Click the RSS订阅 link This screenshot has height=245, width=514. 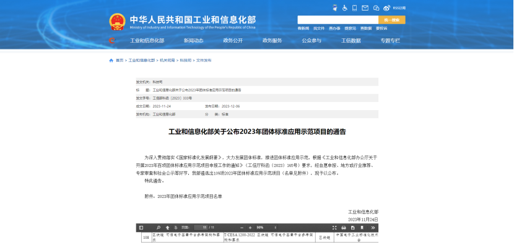pos(399,8)
